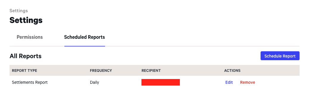
Task: Click the Schedule Report button
Action: point(280,56)
